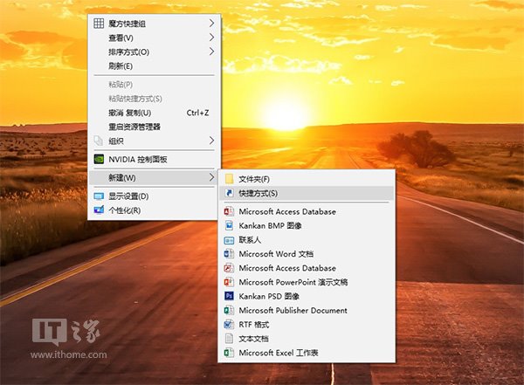The image size is (524, 385).
Task: Choose 重启资源管理器 from the context menu
Action: tap(134, 127)
